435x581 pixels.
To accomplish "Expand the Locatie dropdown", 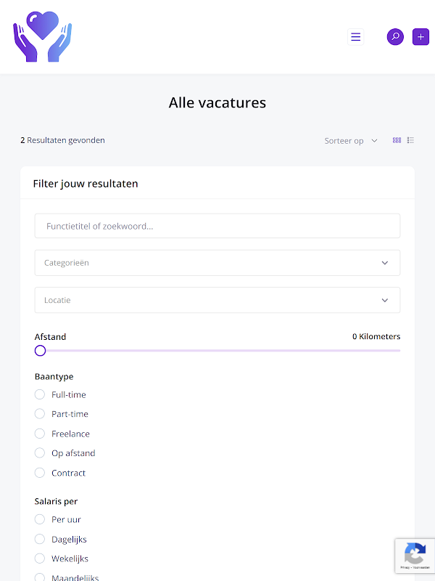I will click(x=217, y=300).
